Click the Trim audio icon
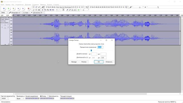The image size is (183, 103). click(x=50, y=10)
